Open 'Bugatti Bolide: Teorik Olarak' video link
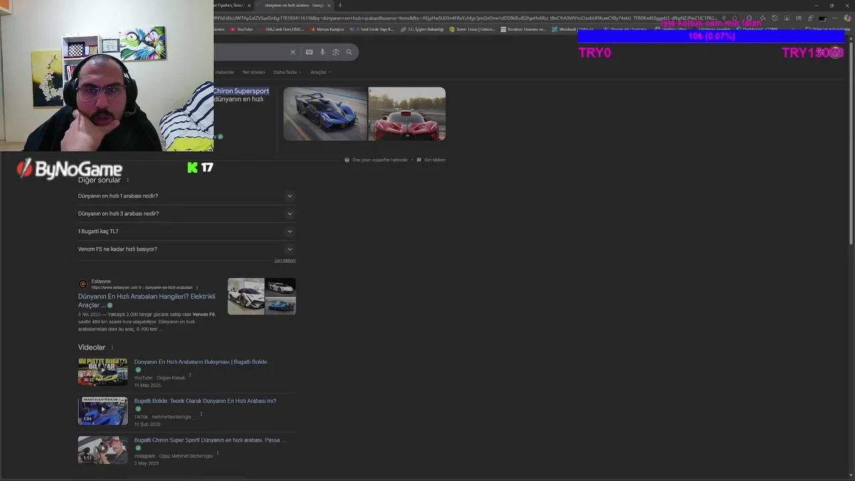This screenshot has height=481, width=855. (x=205, y=401)
